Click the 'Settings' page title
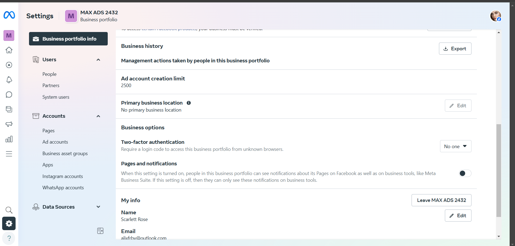Viewport: 515px width, 246px height. coord(40,16)
